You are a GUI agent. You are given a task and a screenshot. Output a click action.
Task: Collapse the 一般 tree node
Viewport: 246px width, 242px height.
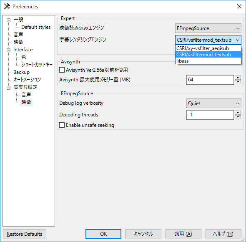pos(8,20)
